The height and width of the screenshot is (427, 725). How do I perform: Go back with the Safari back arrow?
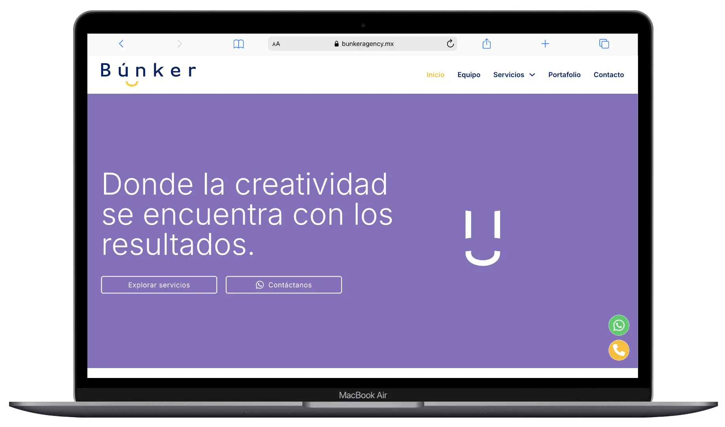(x=121, y=43)
